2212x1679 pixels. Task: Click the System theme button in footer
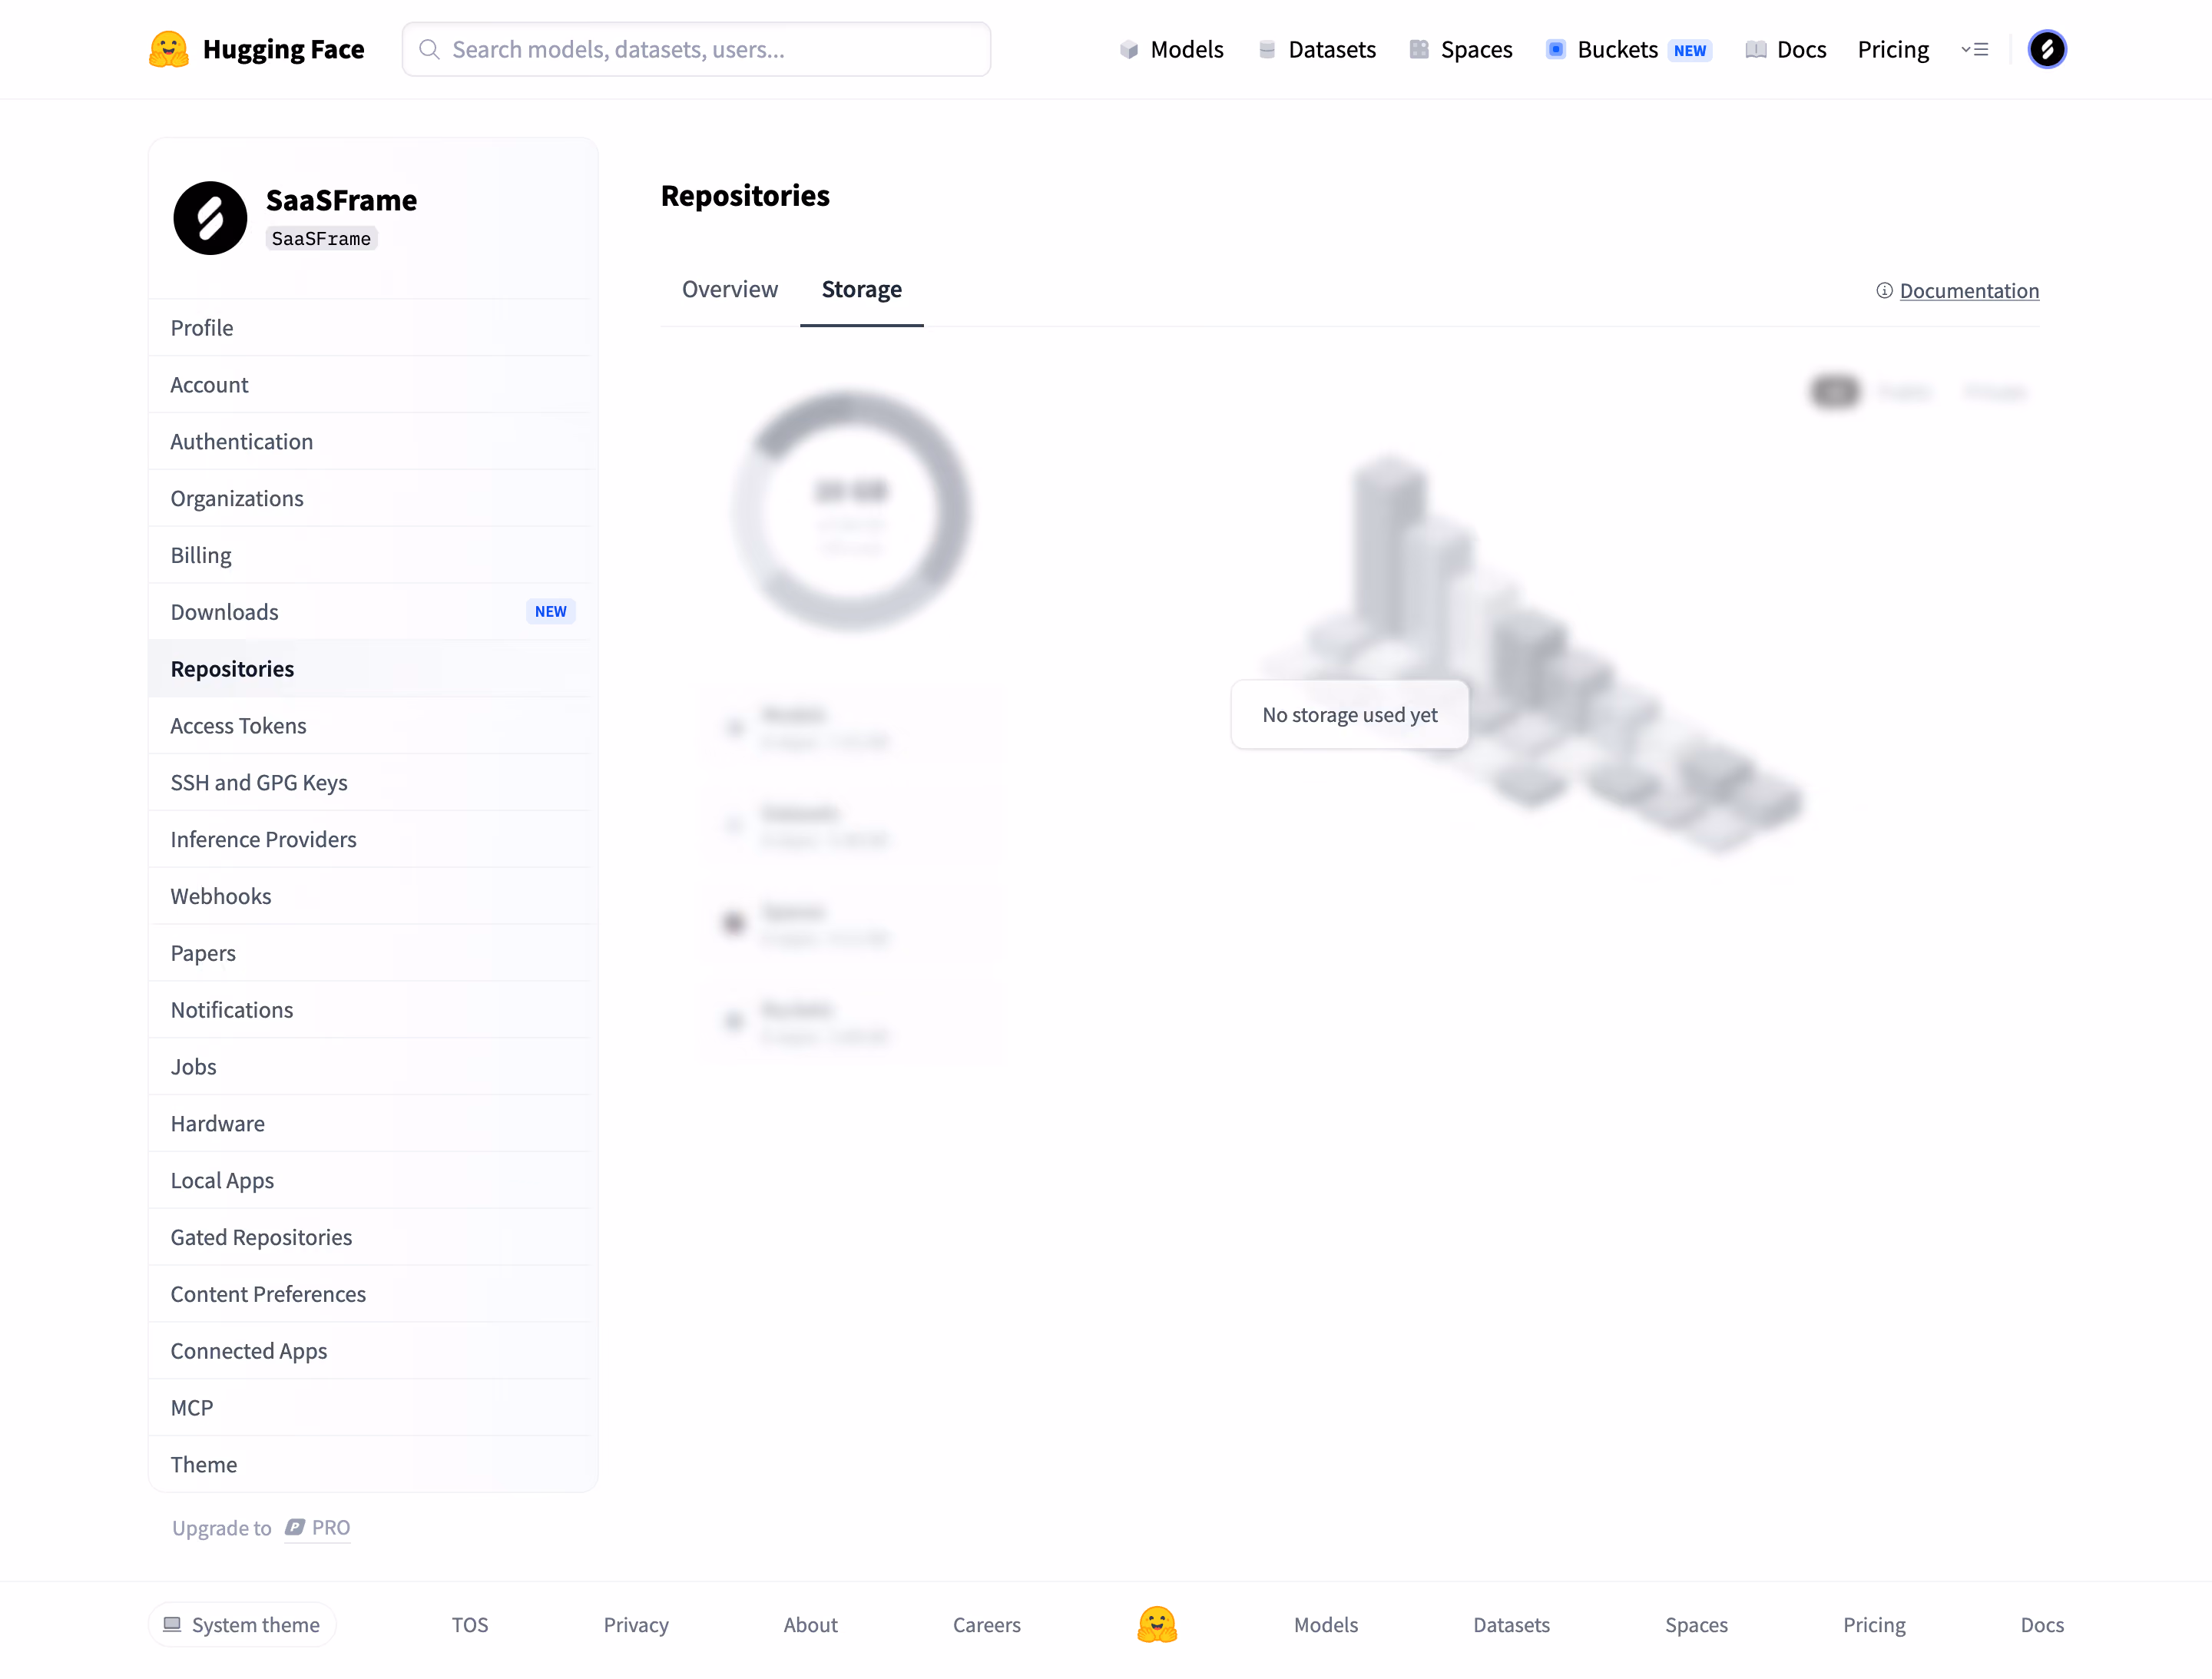243,1624
